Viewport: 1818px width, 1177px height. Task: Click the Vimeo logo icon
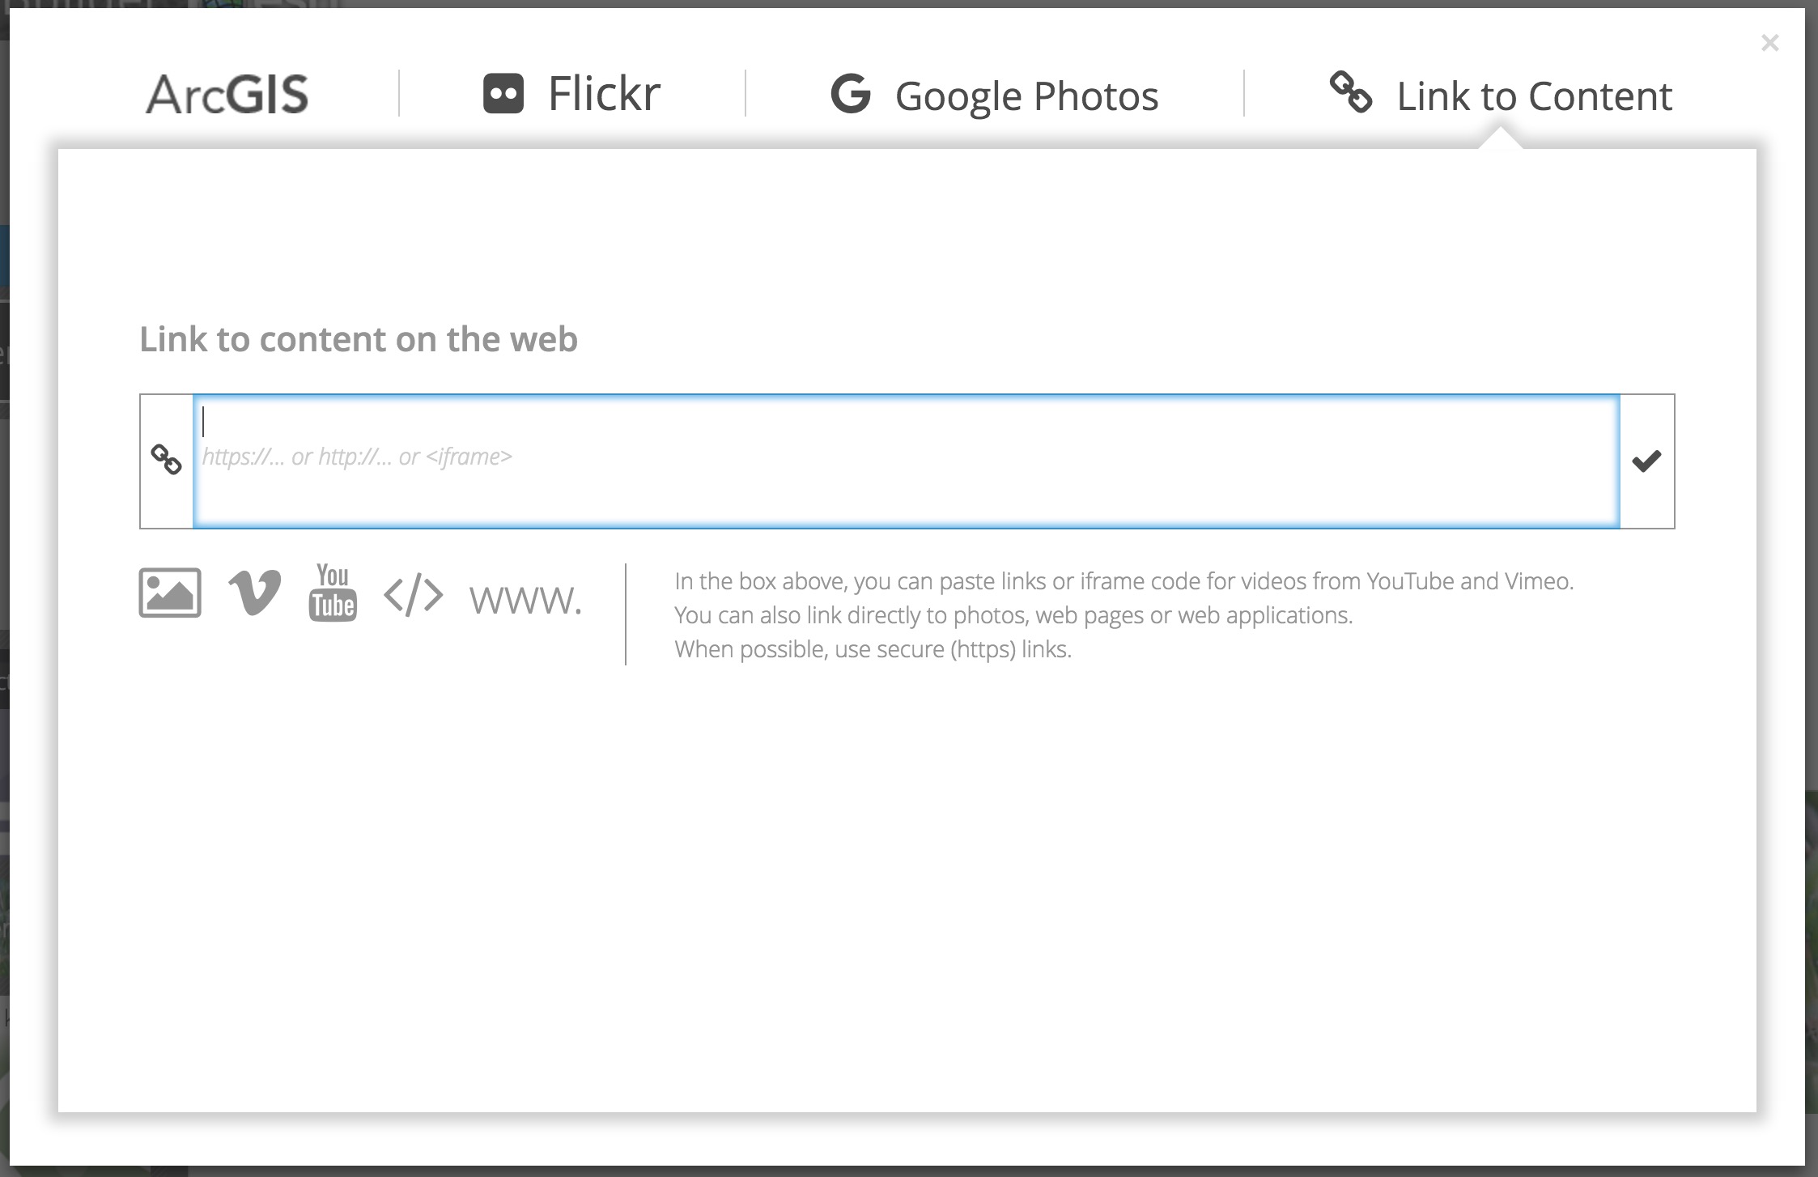254,593
